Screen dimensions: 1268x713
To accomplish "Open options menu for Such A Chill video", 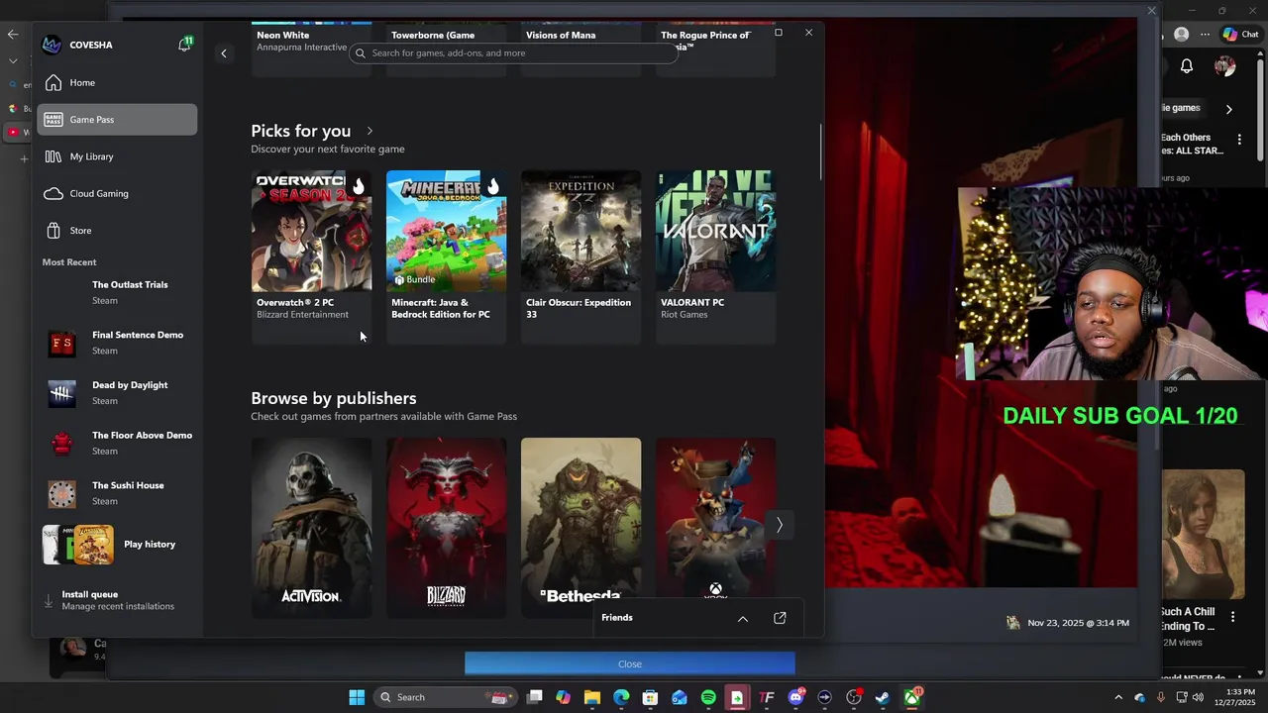I will pos(1232,617).
